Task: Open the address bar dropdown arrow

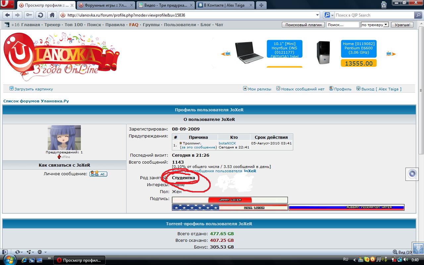Action: [317, 15]
